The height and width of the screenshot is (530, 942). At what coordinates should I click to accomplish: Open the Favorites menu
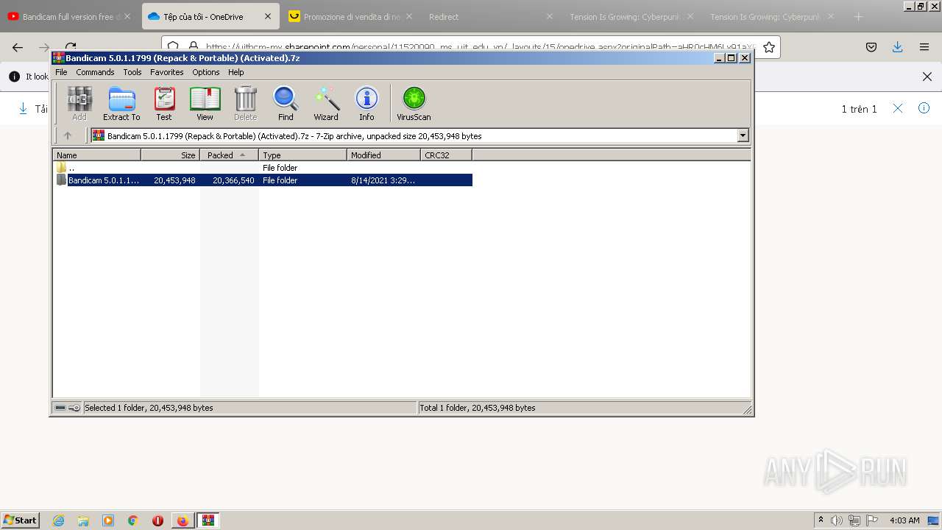(167, 72)
